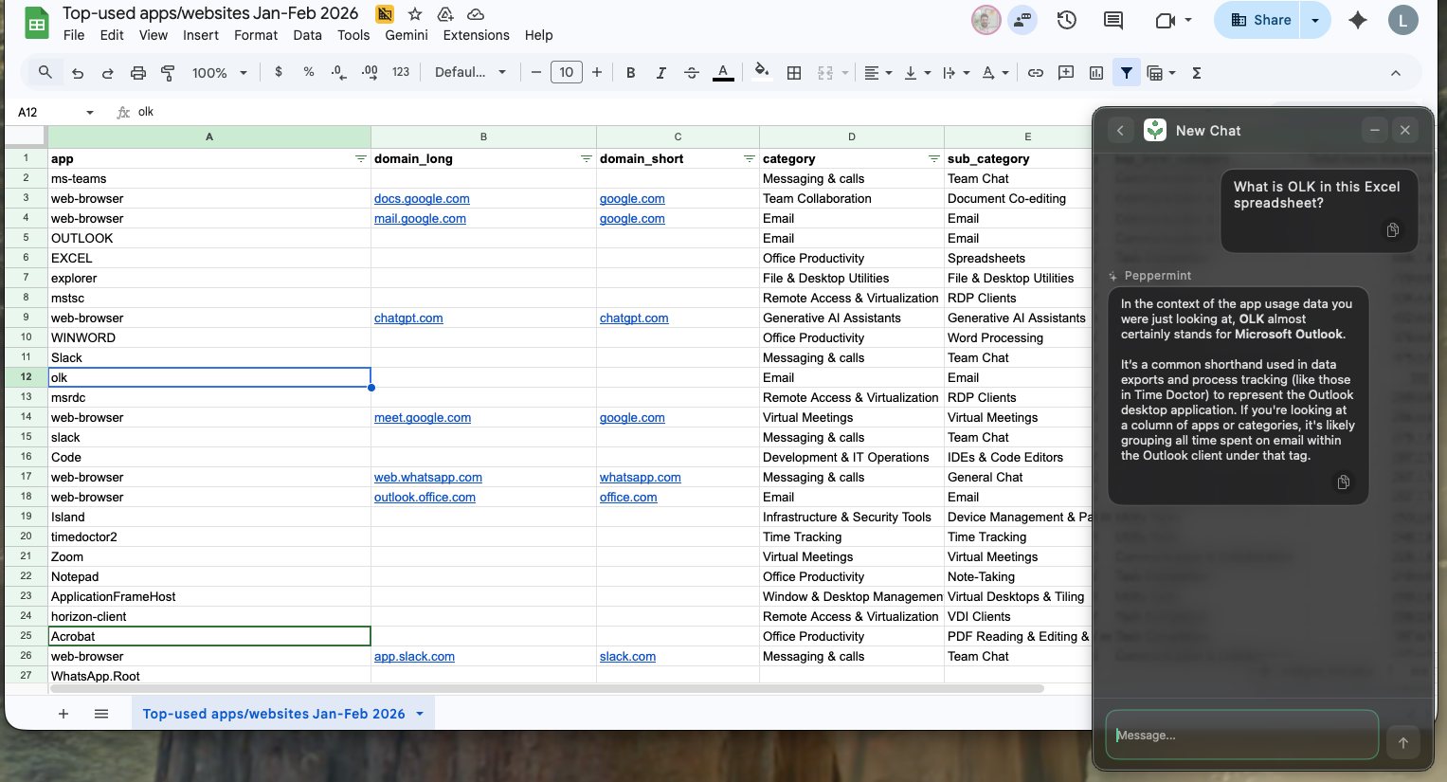Insert a comment using the toolbar icon
This screenshot has width=1447, height=782.
pos(1065,72)
